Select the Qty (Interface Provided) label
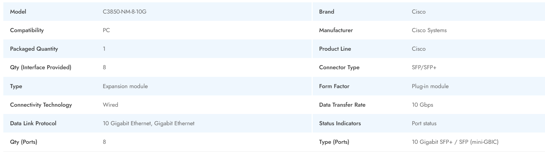This screenshot has width=545, height=165. [x=40, y=67]
